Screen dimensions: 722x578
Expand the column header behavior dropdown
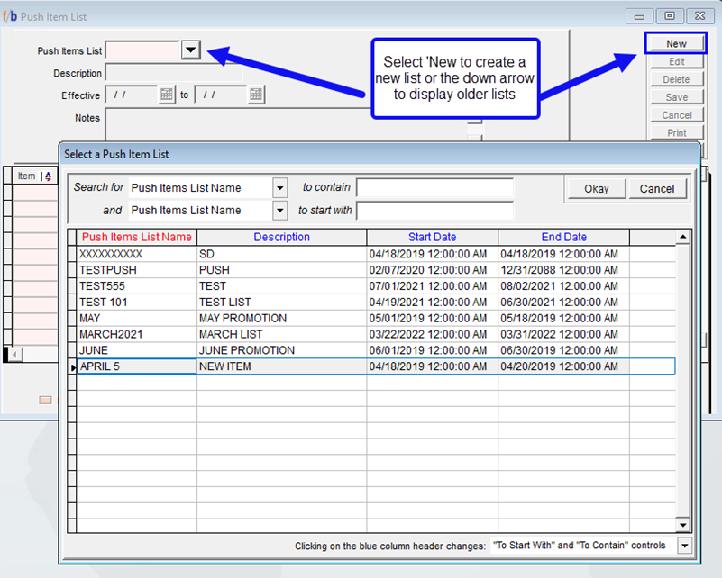coord(683,546)
